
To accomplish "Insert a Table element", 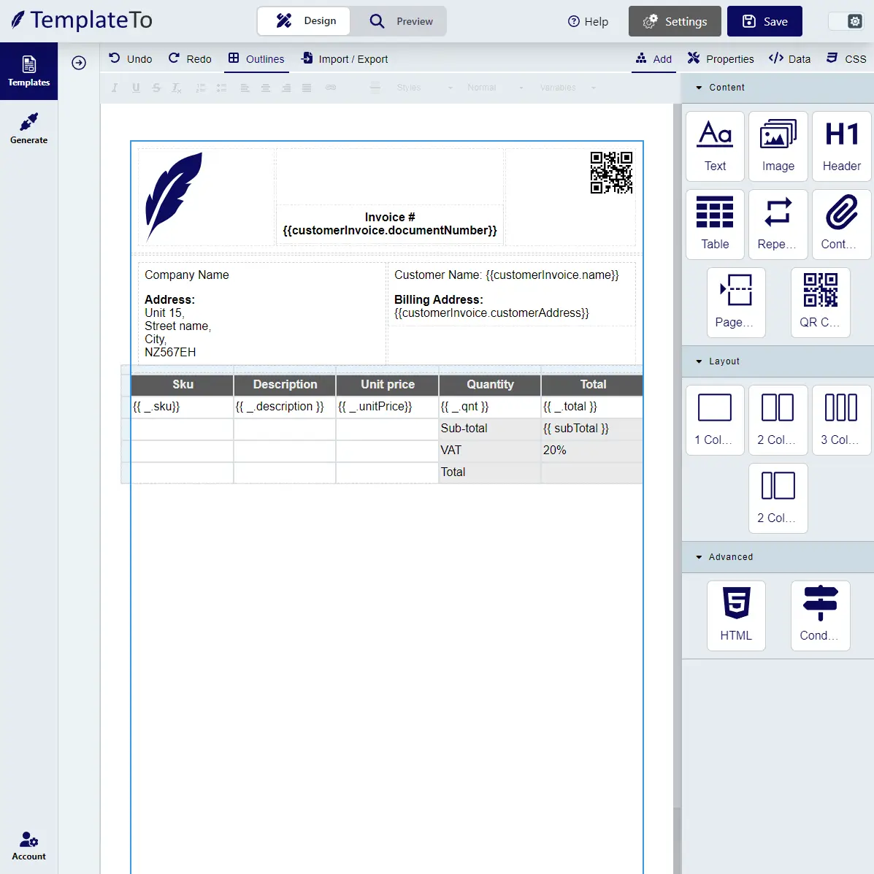I will (714, 223).
